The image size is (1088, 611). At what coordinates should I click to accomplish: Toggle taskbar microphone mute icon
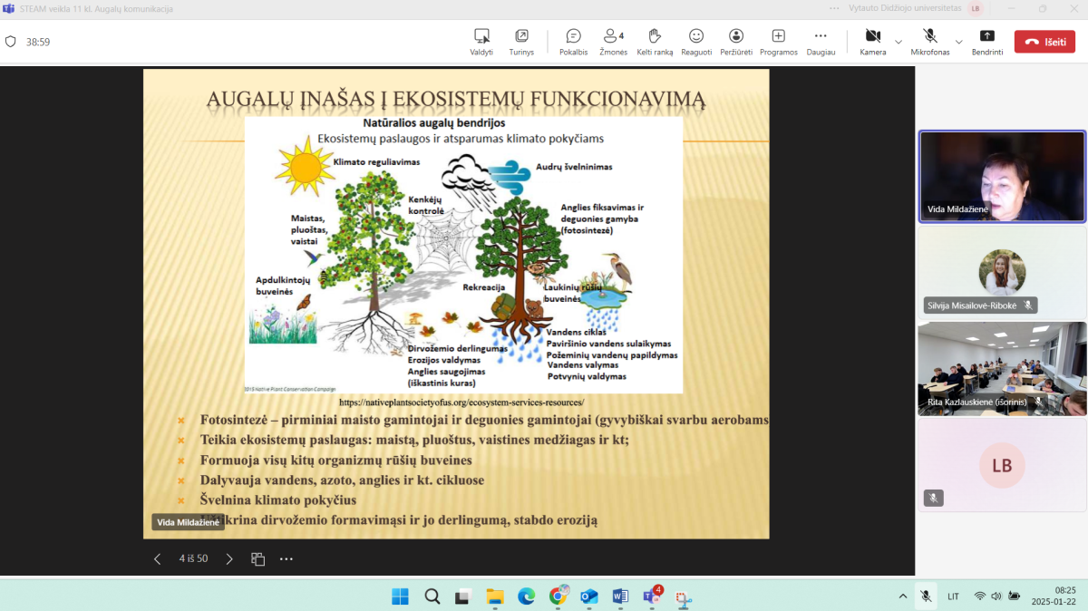coord(926,596)
